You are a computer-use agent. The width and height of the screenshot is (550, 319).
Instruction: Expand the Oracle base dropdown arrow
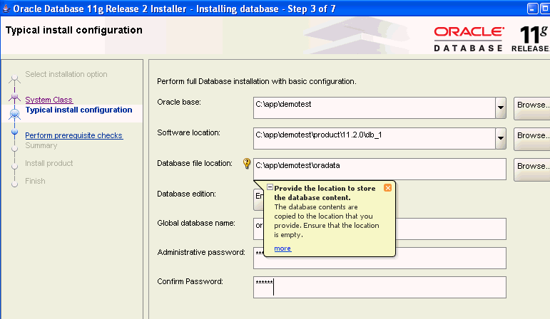[501, 108]
